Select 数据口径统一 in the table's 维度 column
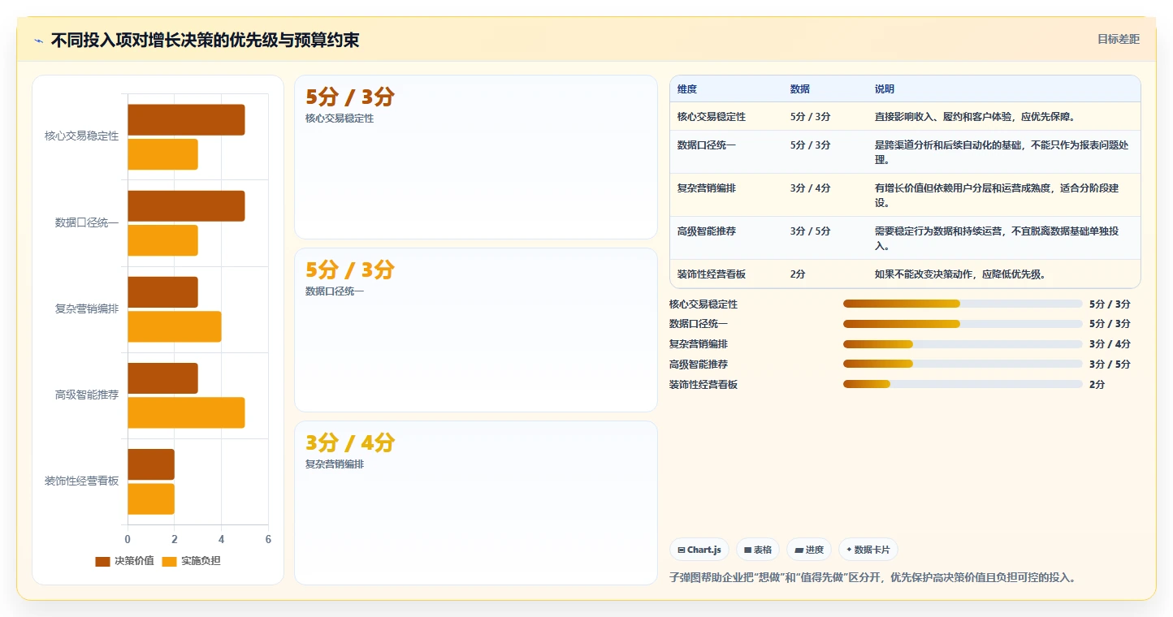Viewport: 1173px width, 617px height. pyautogui.click(x=707, y=145)
